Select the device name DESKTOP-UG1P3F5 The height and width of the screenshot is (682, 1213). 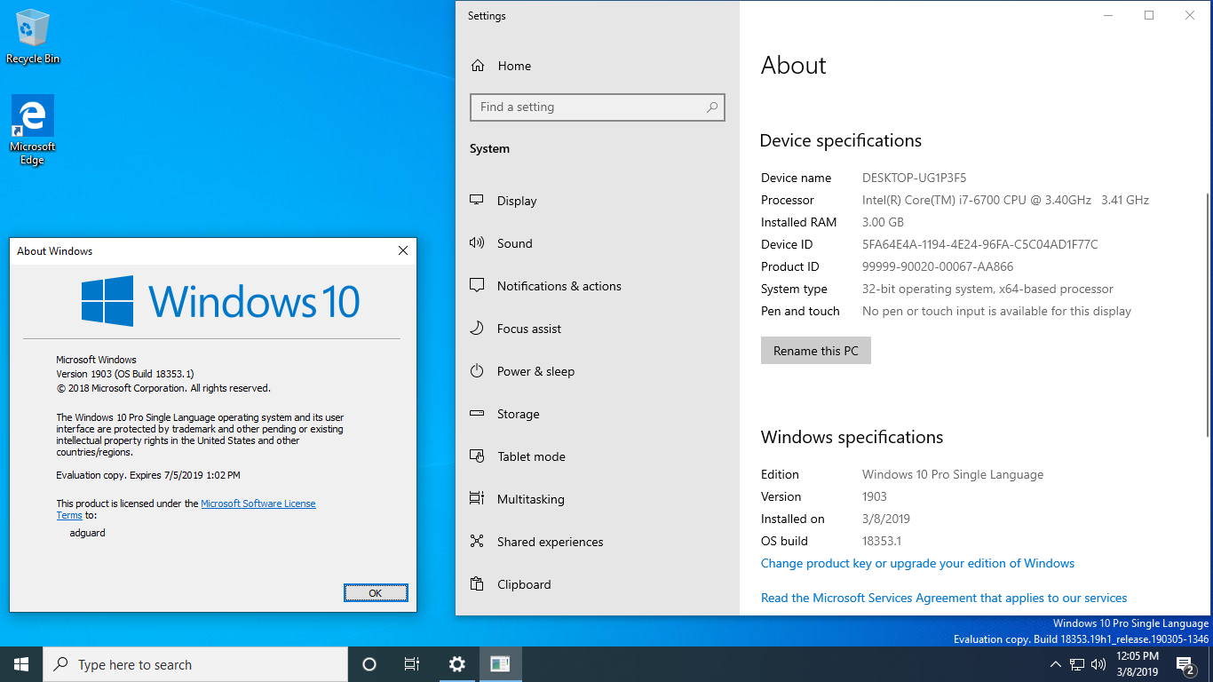click(914, 178)
